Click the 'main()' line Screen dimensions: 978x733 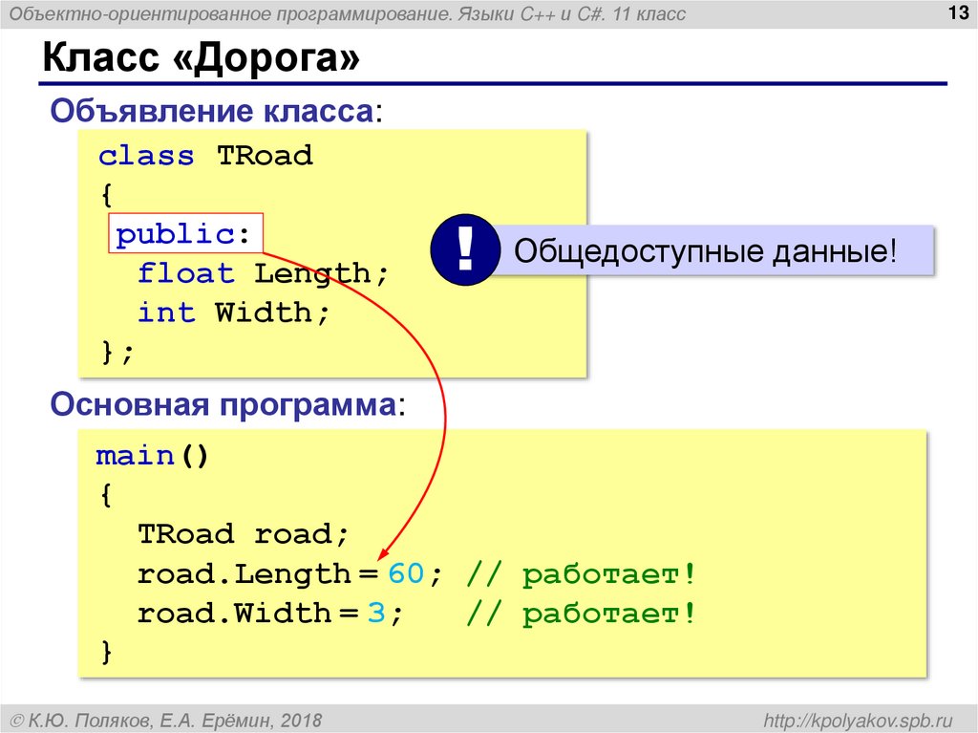click(x=152, y=456)
